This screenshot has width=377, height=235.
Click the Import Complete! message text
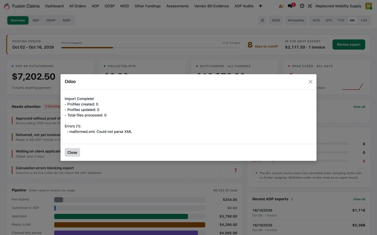coord(79,99)
